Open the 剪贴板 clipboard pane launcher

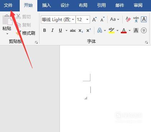click(x=36, y=42)
